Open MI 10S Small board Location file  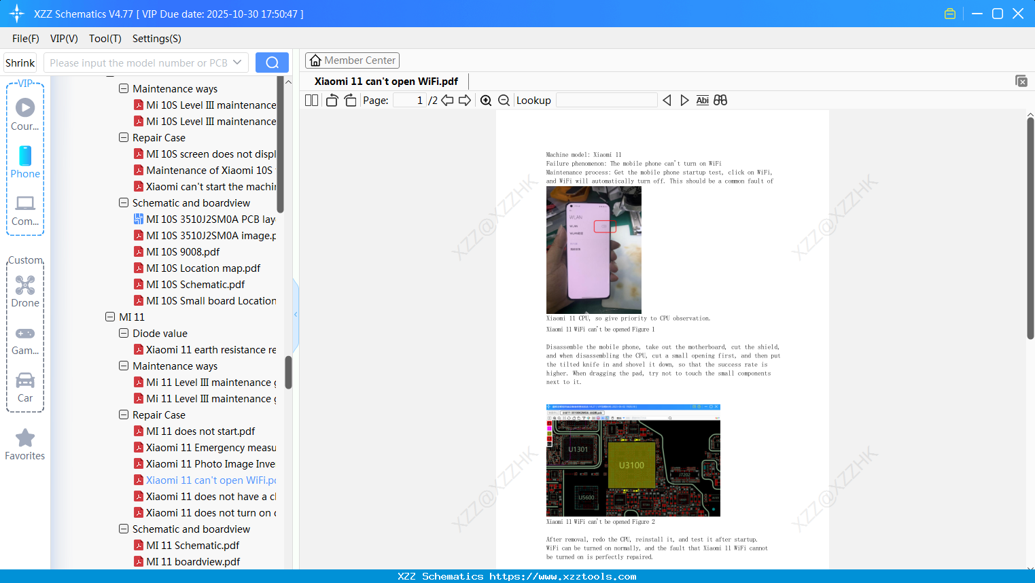[x=205, y=300]
